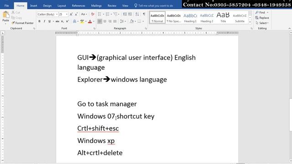Switch to the Layout tab
292x164 pixels.
point(62,6)
